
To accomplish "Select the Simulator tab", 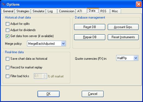I will pyautogui.click(x=38, y=11).
